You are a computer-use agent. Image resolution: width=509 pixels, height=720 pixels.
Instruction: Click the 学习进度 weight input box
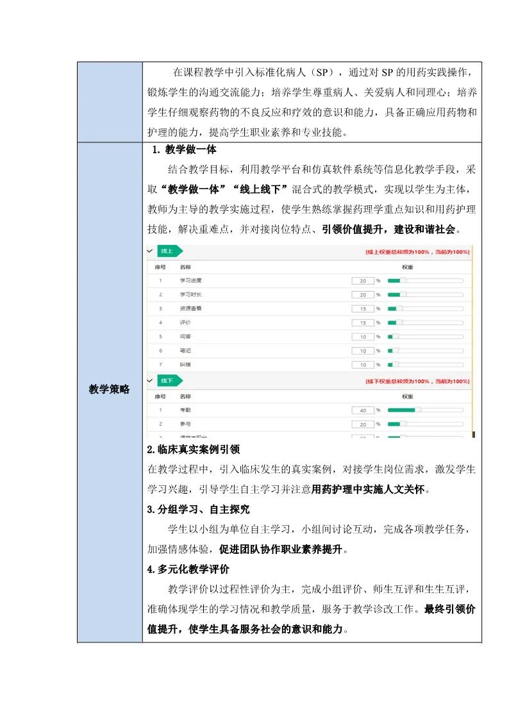363,281
